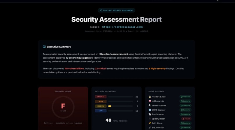The image size is (235, 130).
Task: Click the Complete status badge for Port Scanner
Action: pos(185,114)
